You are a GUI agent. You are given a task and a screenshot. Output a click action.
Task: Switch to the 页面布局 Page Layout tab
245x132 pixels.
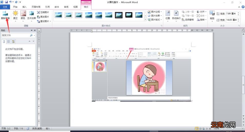coord(36,7)
